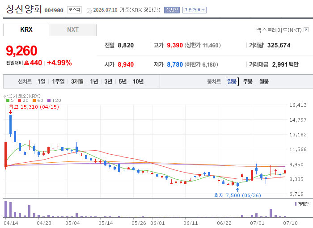Click the 04/14 date label on chart axis
Viewport: 313px width, 228px height.
[x=11, y=223]
